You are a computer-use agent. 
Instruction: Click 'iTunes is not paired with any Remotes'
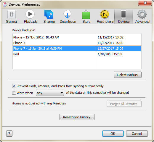pyautogui.click(x=39, y=103)
